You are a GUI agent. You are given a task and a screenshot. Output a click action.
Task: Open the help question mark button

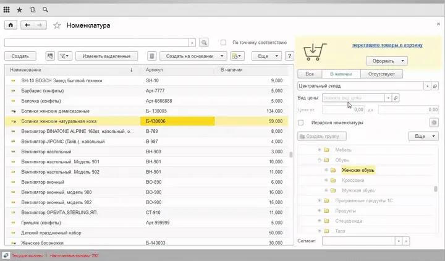[289, 56]
